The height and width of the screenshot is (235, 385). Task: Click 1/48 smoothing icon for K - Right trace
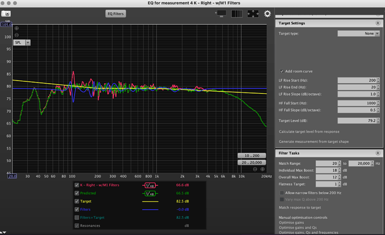coord(150,185)
